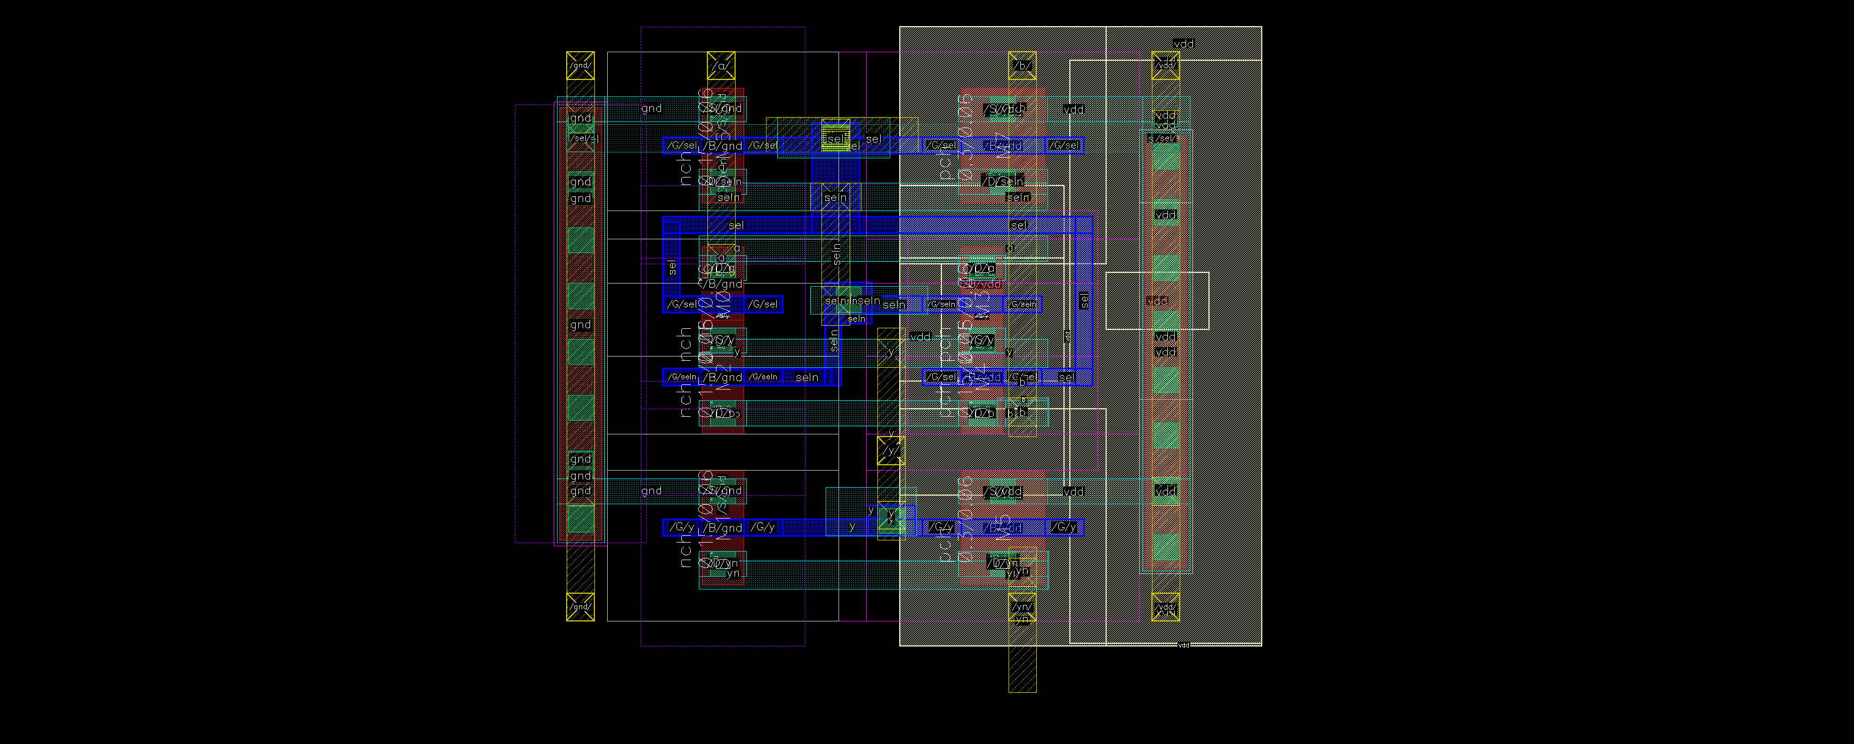This screenshot has width=1854, height=744.
Task: Select the bottom-left /gnd/ pin marker
Action: [580, 606]
